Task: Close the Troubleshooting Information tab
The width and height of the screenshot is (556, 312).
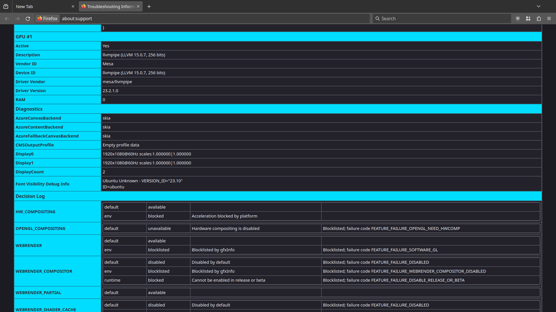Action: tap(138, 6)
